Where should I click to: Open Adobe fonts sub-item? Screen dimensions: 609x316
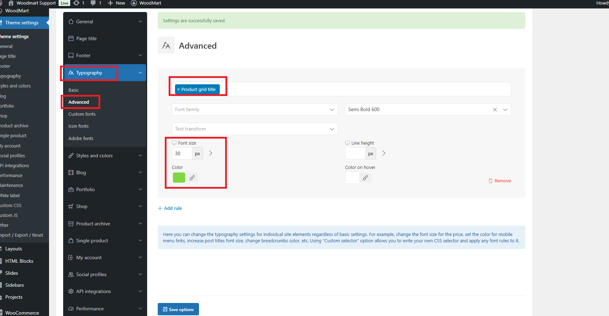[x=81, y=138]
